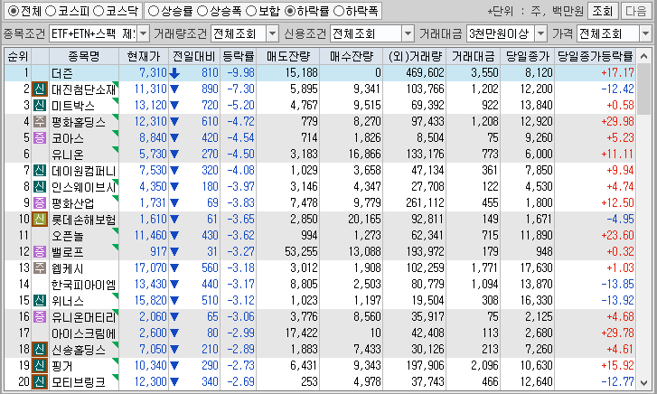Select the 하락률 radio button
This screenshot has width=657, height=394.
[x=290, y=11]
